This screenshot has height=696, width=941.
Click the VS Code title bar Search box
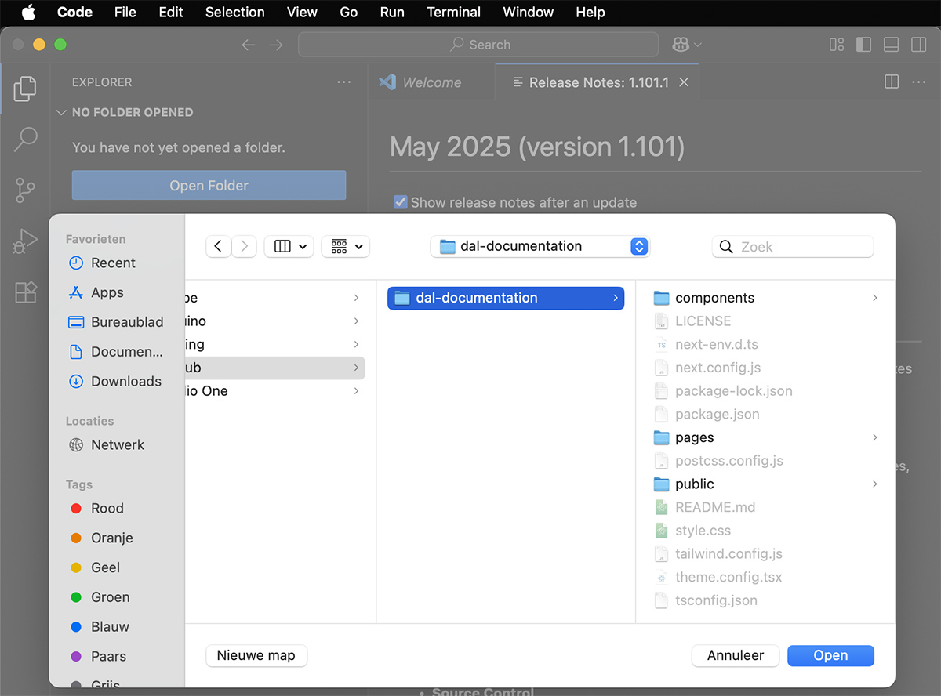click(478, 45)
